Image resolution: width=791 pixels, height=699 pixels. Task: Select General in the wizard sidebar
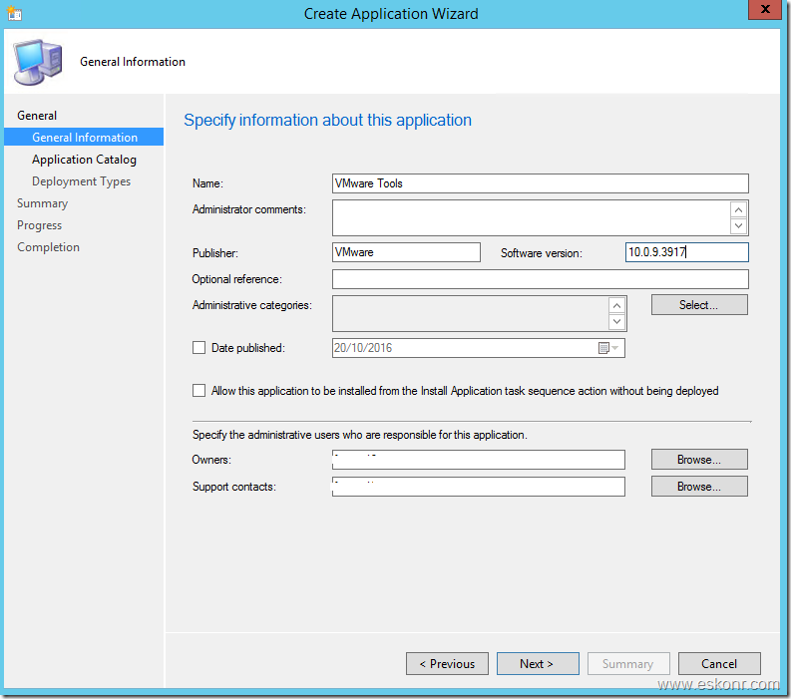[x=37, y=116]
